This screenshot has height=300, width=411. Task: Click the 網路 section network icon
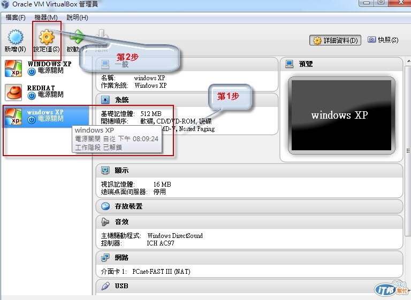(105, 258)
